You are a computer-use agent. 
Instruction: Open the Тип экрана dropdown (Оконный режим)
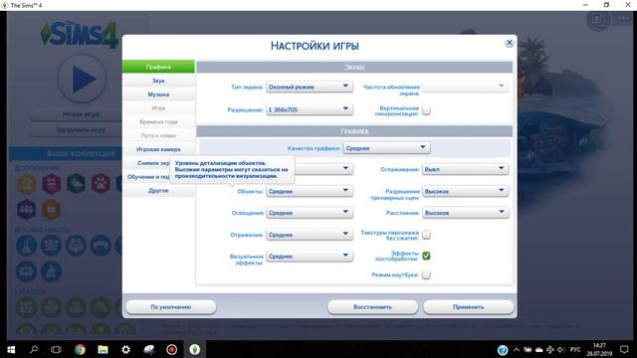(x=310, y=87)
